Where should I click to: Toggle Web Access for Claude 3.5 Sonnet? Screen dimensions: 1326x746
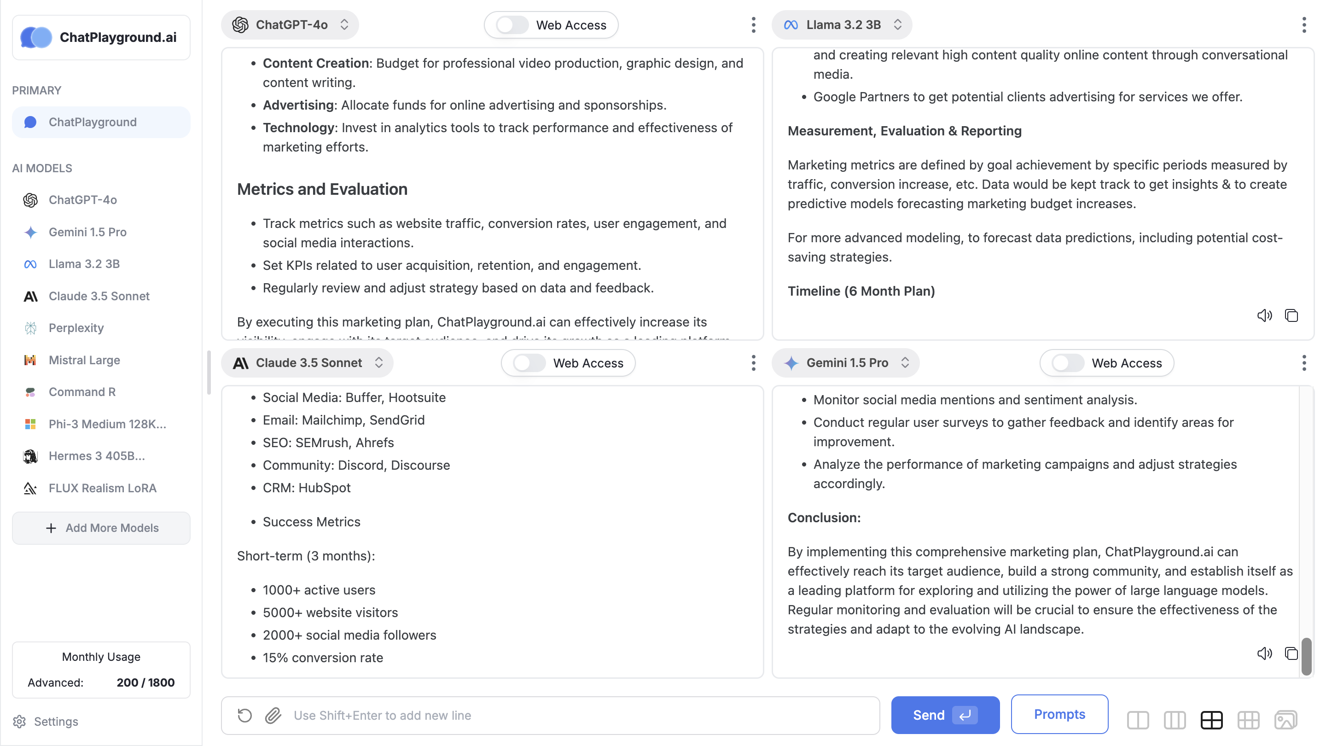[x=529, y=363]
